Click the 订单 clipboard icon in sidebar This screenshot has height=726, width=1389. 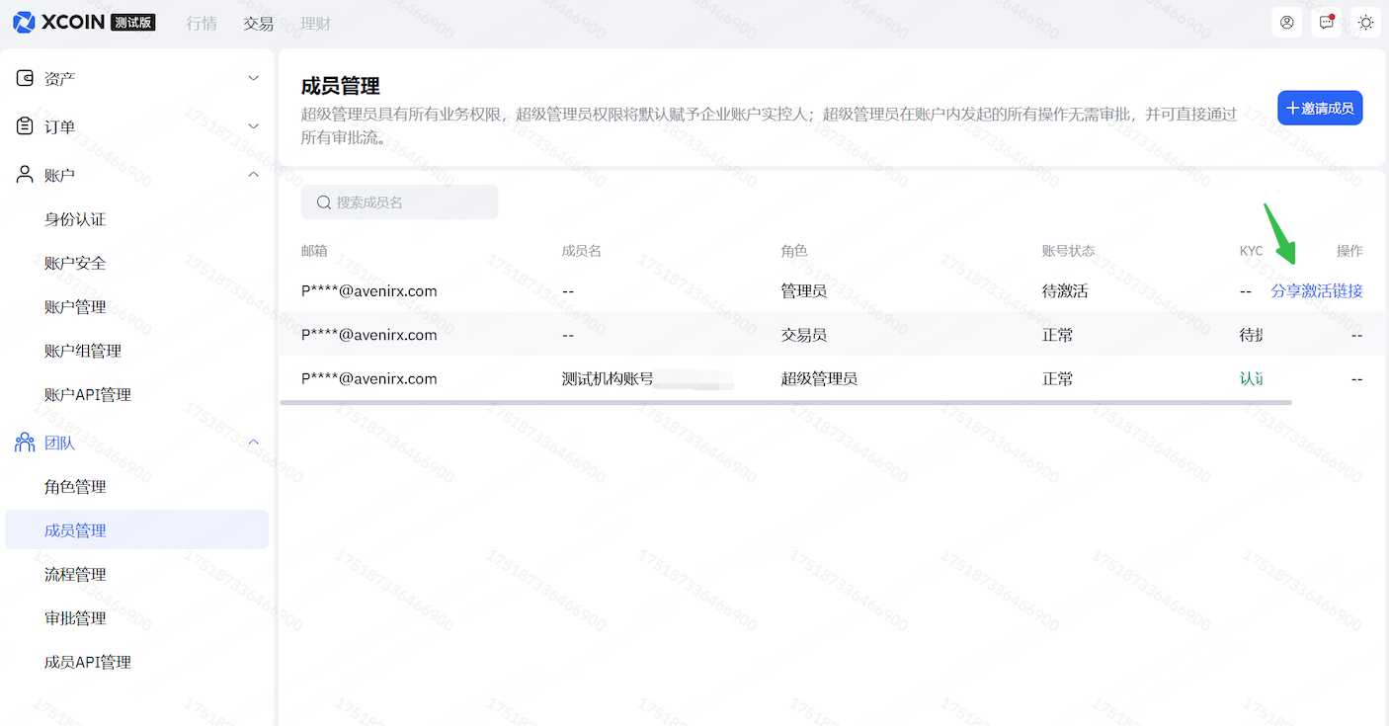point(26,126)
